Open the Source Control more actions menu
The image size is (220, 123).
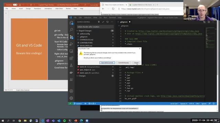point(112,22)
